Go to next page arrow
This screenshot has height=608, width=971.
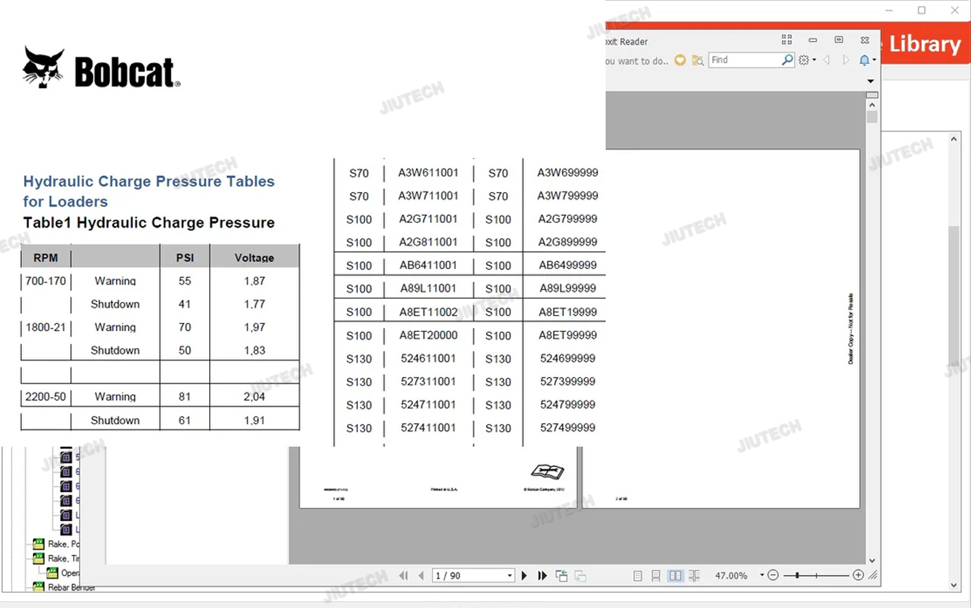click(524, 576)
